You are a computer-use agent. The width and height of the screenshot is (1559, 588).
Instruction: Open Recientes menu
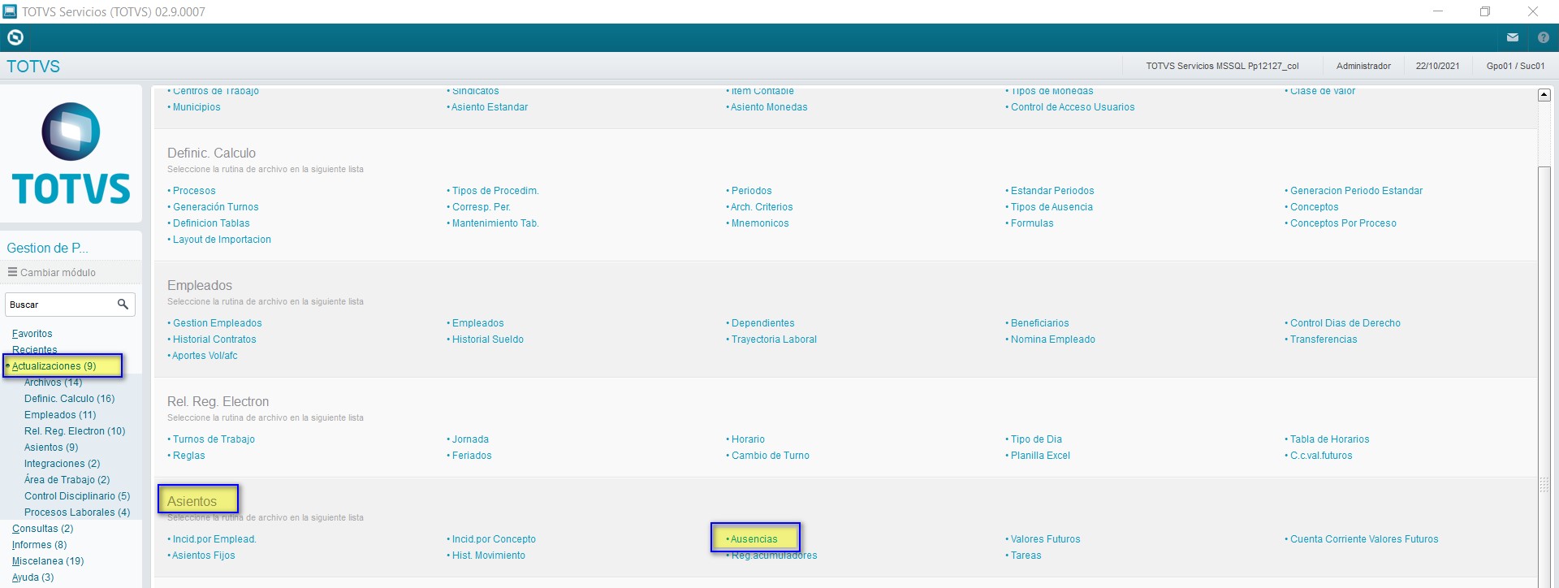[x=34, y=350]
